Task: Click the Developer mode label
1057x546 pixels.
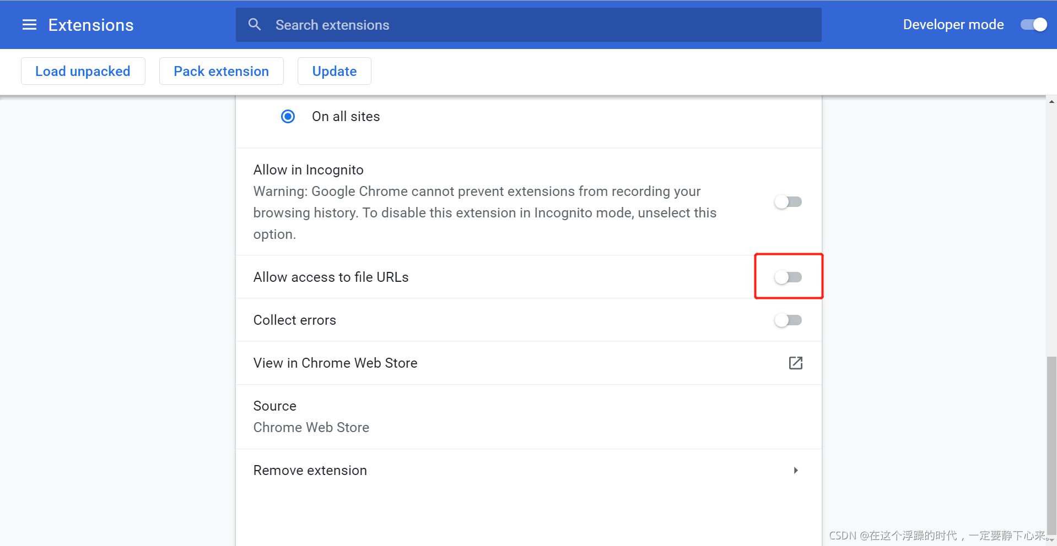Action: click(x=953, y=25)
